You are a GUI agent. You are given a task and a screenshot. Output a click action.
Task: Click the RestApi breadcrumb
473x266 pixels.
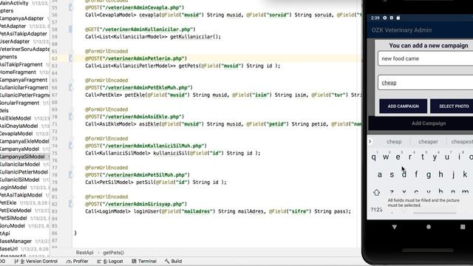point(84,253)
